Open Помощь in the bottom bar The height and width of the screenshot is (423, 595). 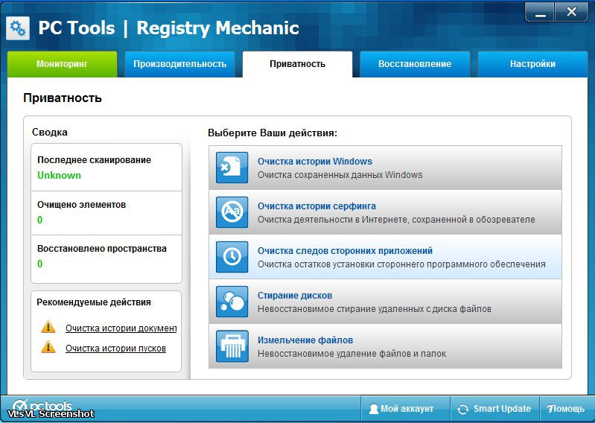pos(566,409)
